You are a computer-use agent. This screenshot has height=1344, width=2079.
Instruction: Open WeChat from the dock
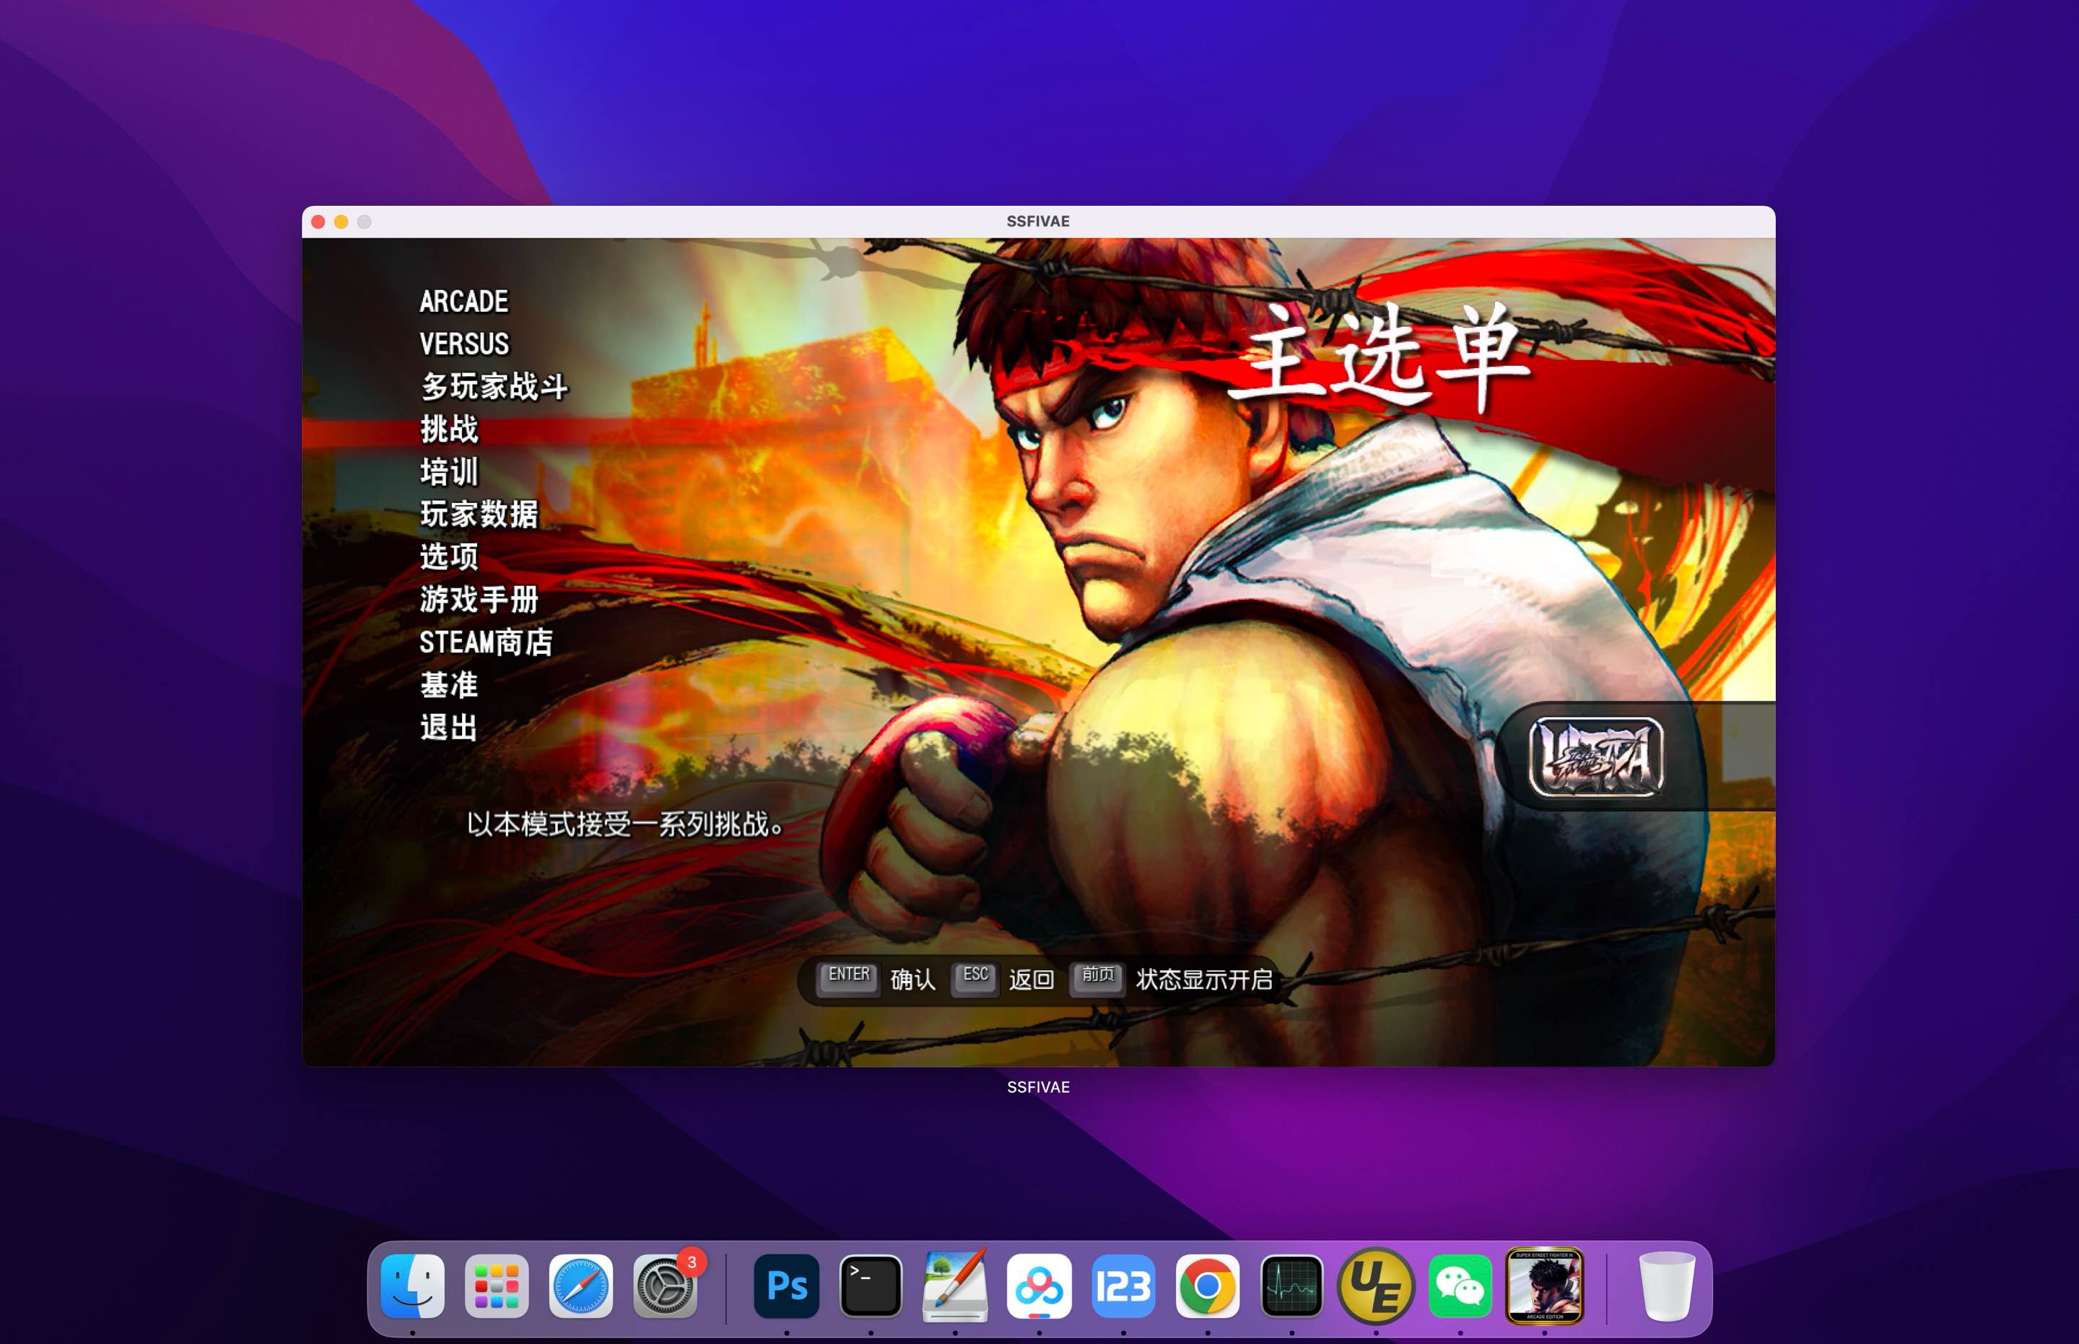pos(1460,1286)
